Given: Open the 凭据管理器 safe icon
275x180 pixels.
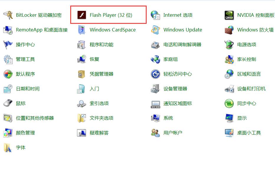Looking at the screenshot, I should tap(82, 74).
